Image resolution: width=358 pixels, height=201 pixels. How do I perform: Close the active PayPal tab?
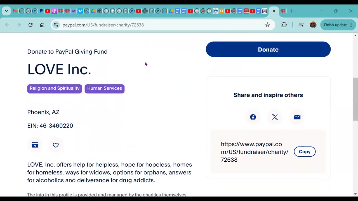(x=274, y=11)
